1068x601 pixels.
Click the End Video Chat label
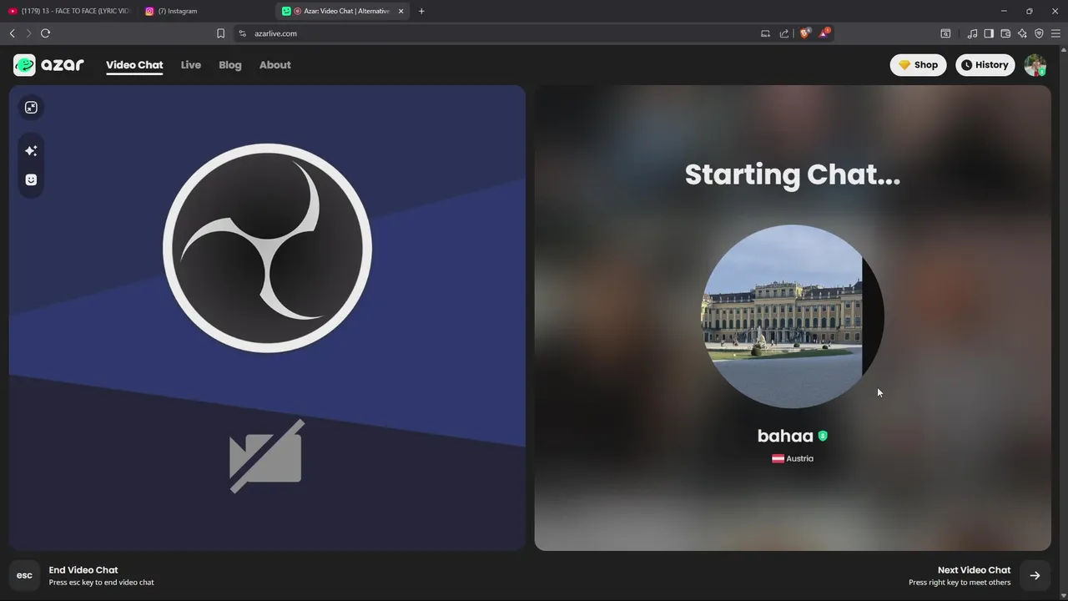(x=83, y=570)
